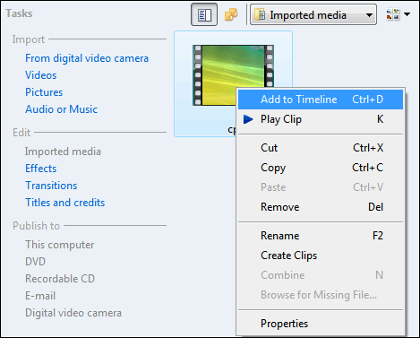Click the Import section heading
The image size is (420, 338).
pos(29,39)
